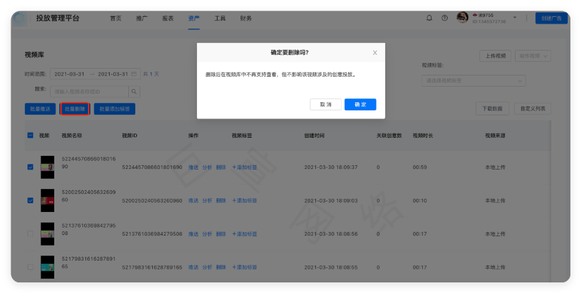Open thumbnail of video 5217983161628789165

pos(47,267)
